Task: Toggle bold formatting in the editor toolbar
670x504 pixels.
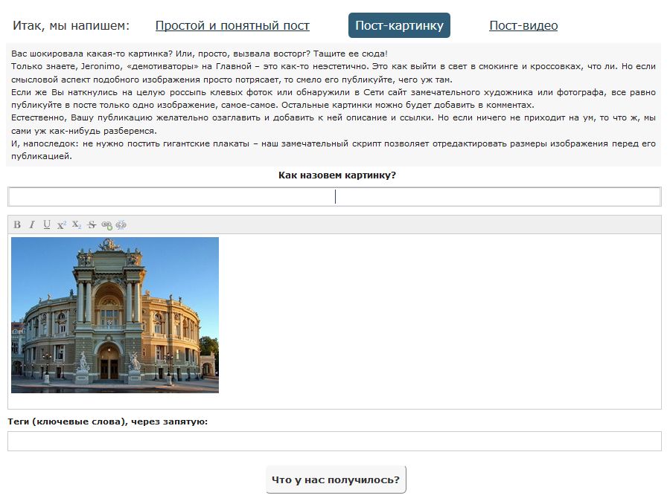Action: click(17, 224)
